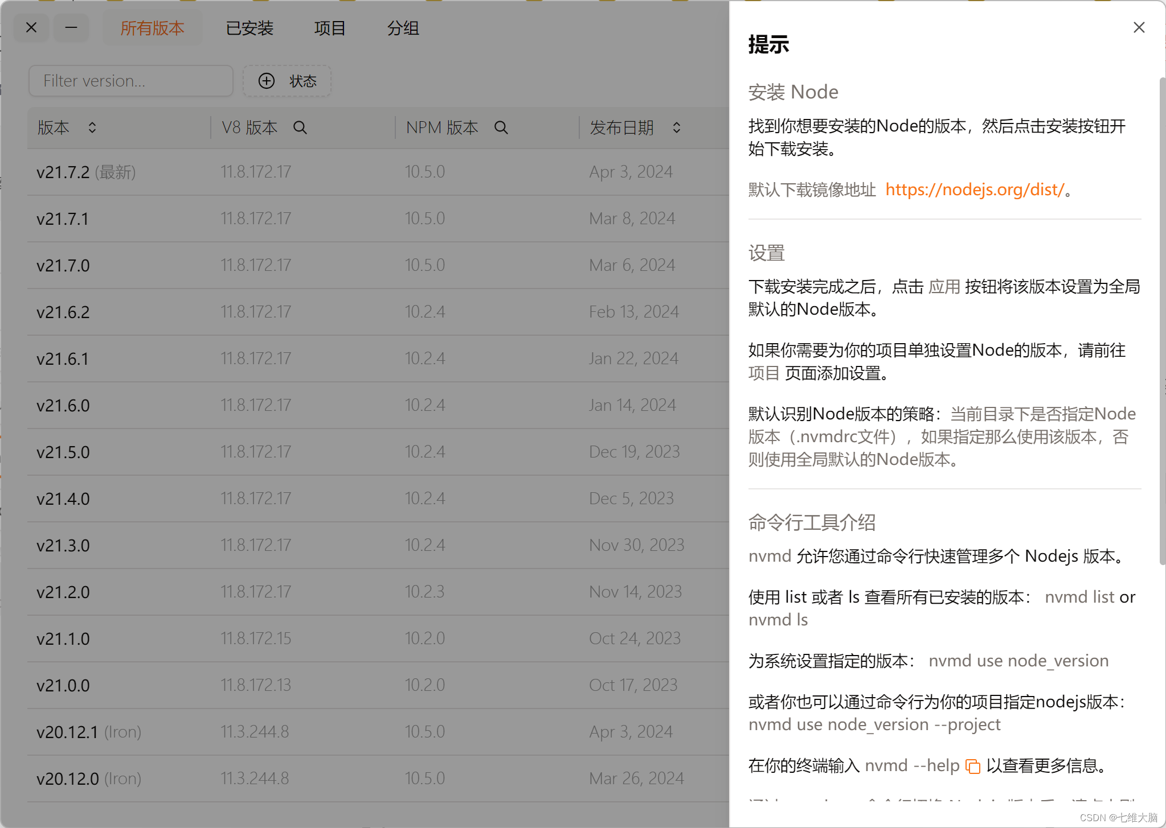Select the v20.12.1 (Iron) row
Screen dimensions: 1166x828
pos(378,732)
